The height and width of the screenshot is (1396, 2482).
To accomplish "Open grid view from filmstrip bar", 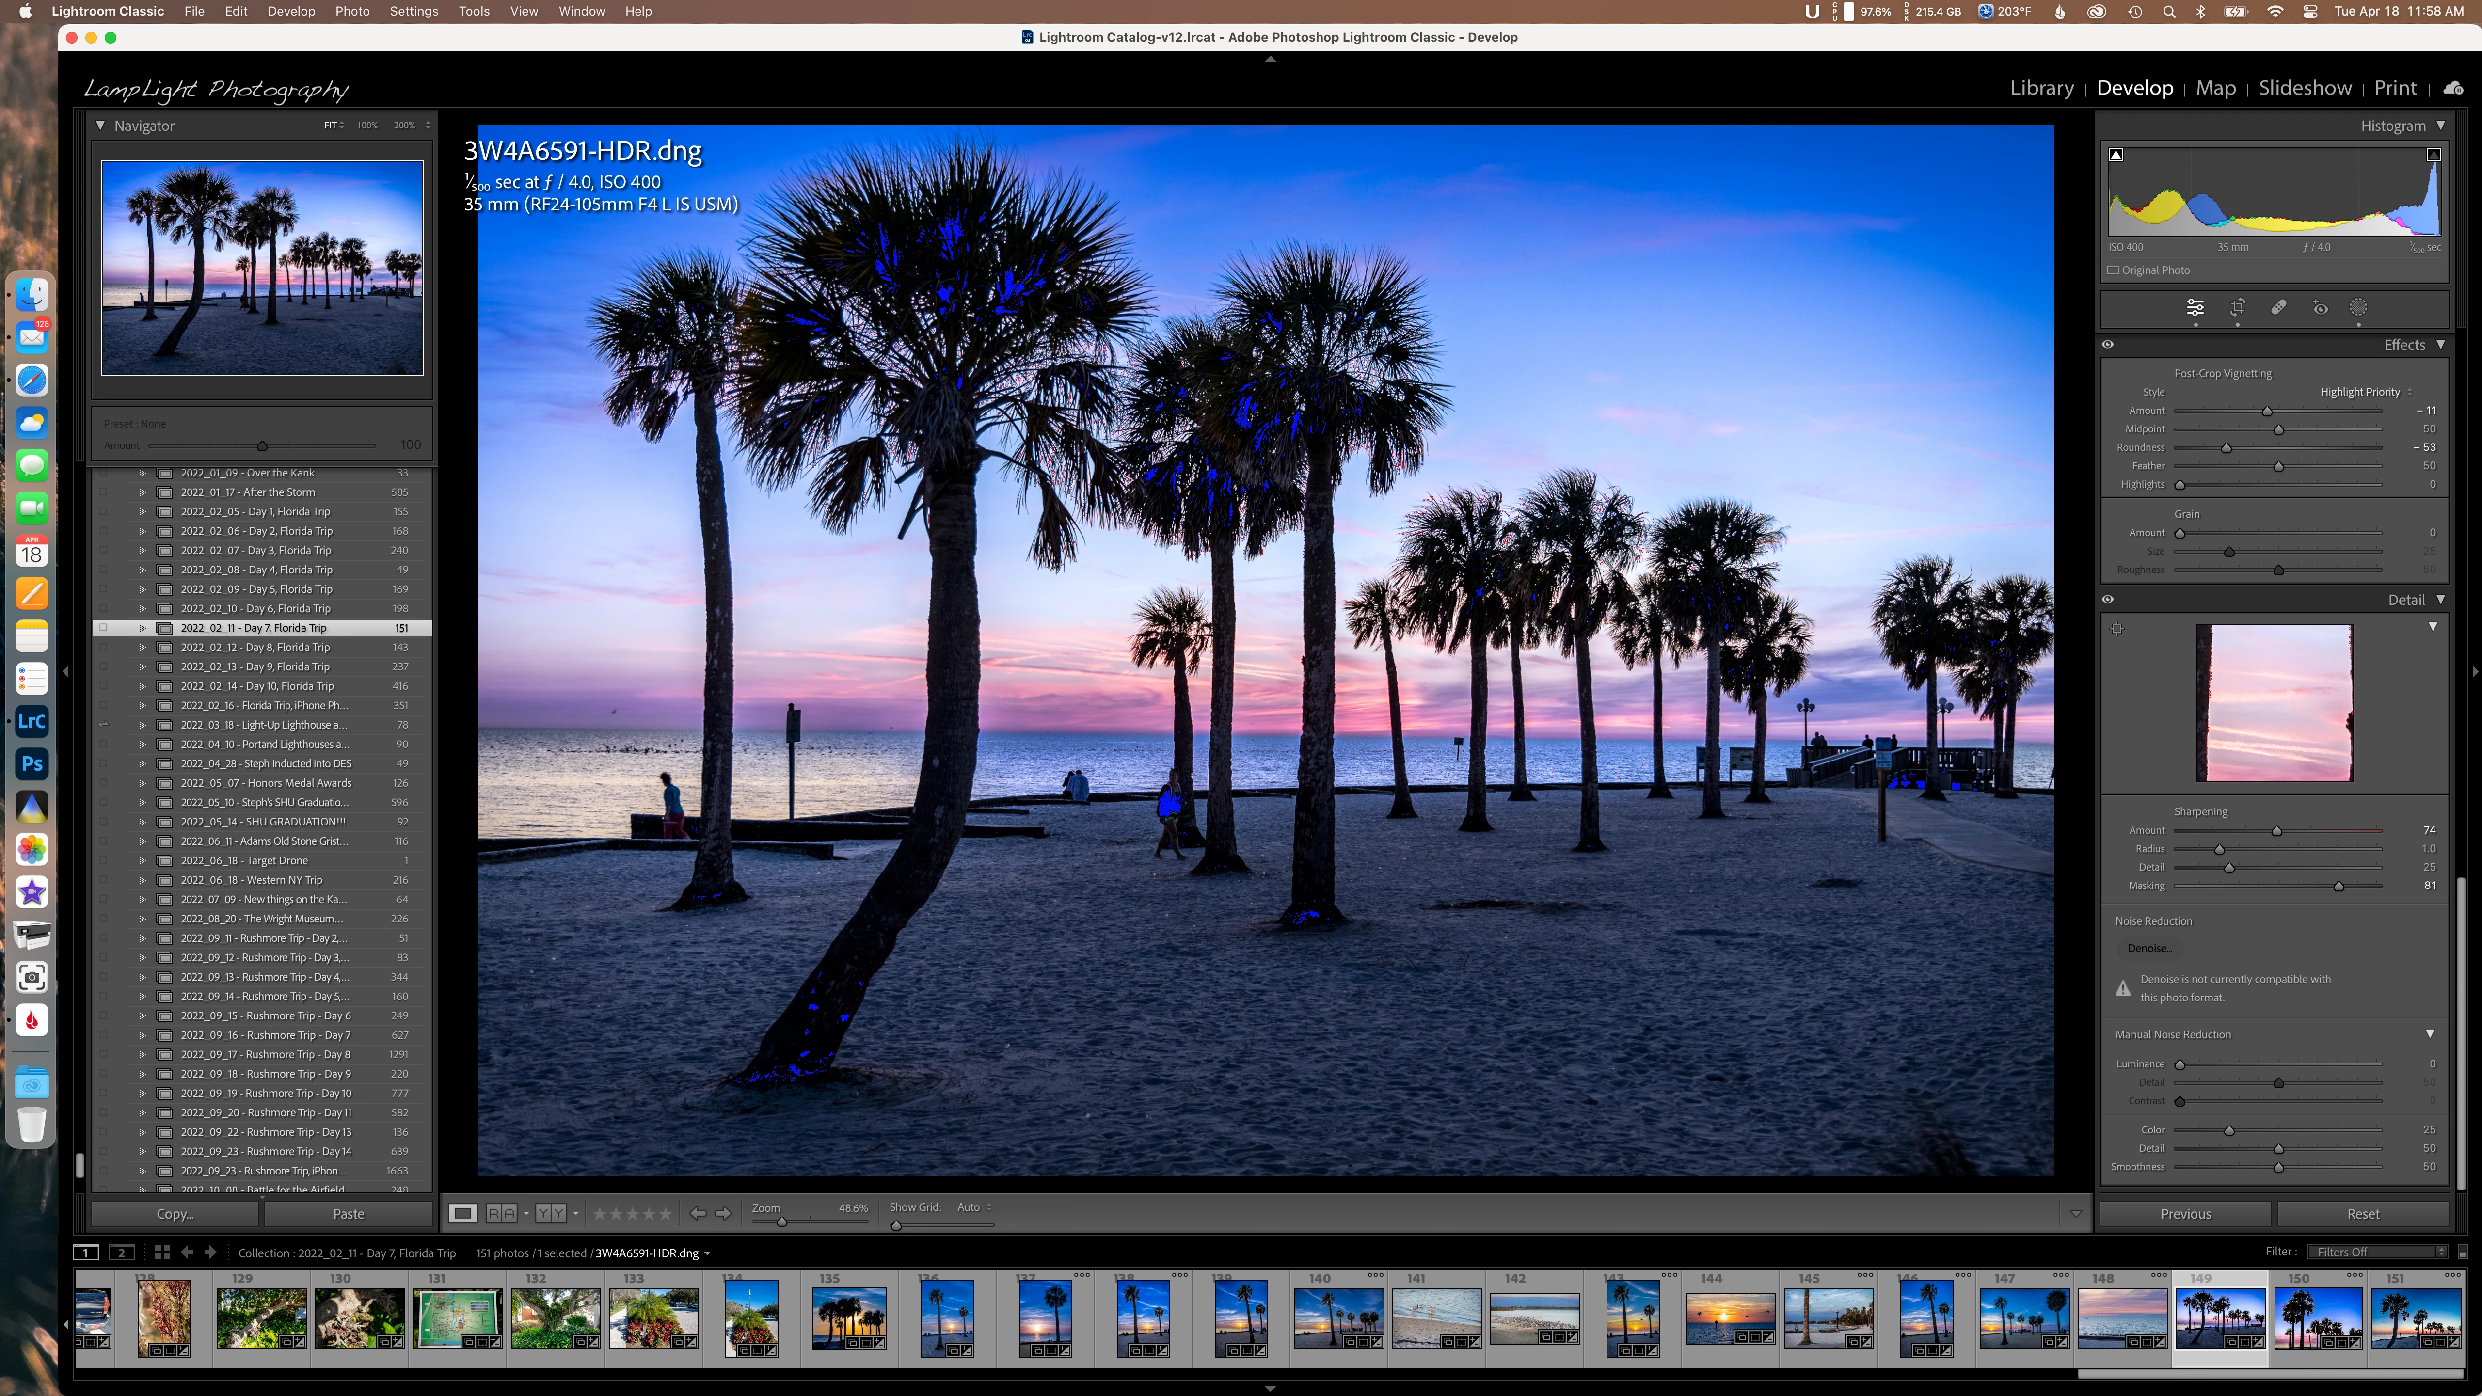I will (162, 1253).
